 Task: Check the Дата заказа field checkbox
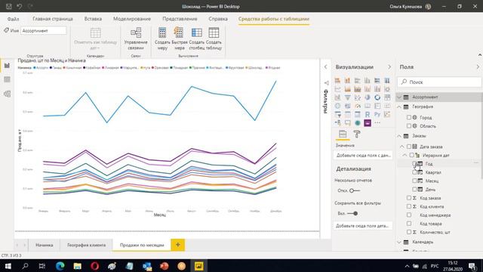point(409,147)
